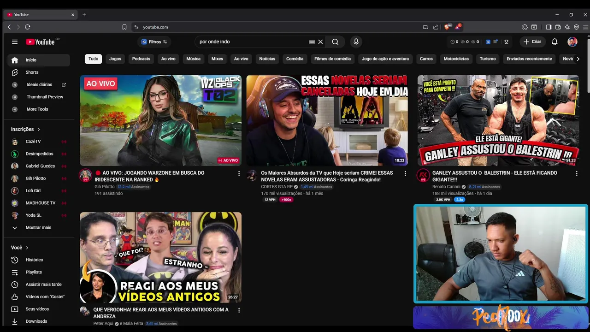Open the YouTube hamburger guide menu
Viewport: 590px width, 332px height.
[15, 42]
